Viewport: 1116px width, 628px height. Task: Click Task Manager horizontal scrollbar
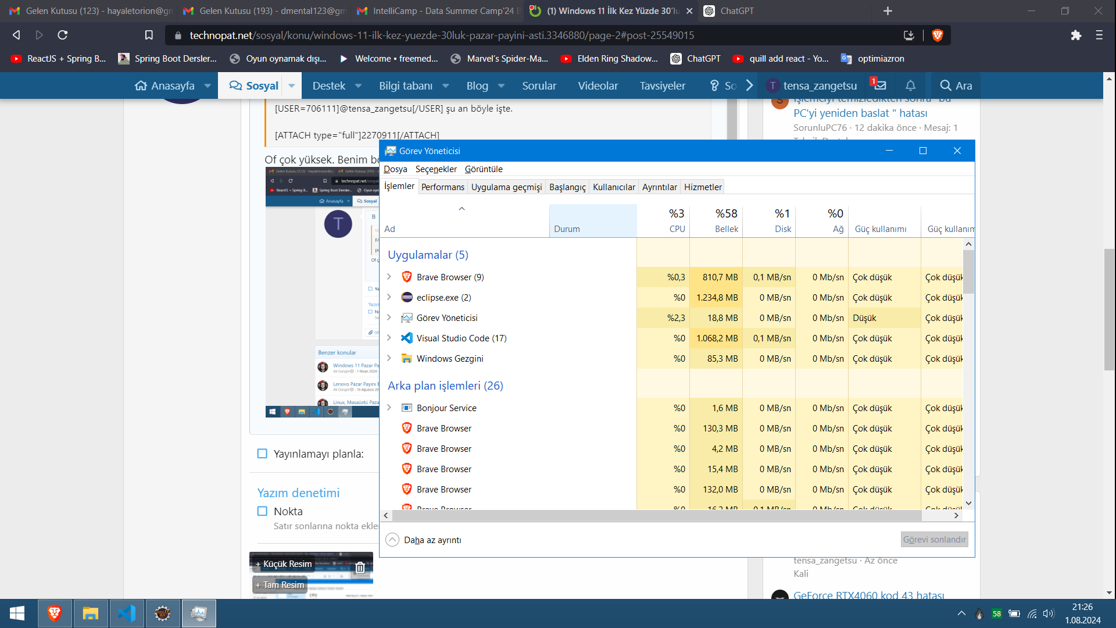657,515
